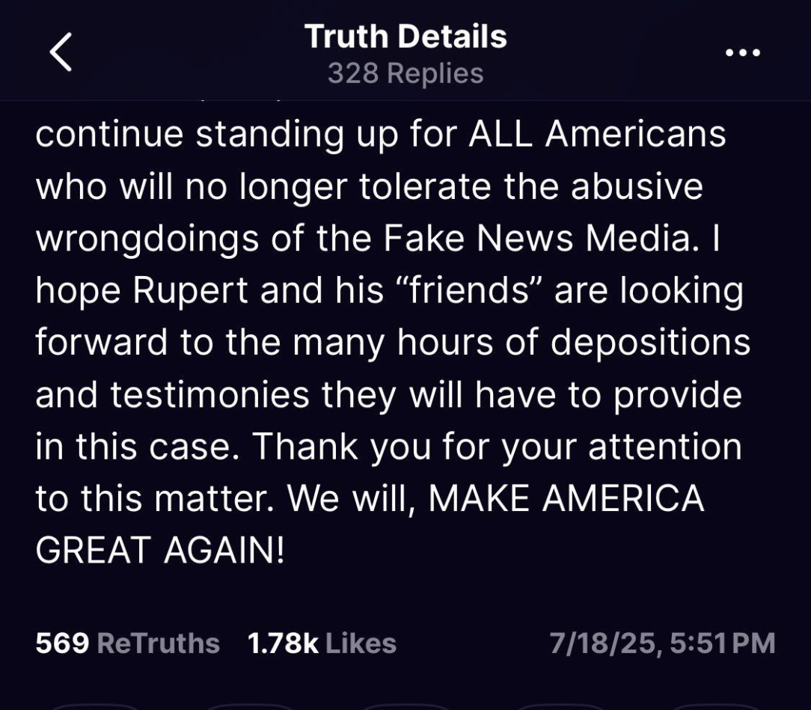The height and width of the screenshot is (710, 811).
Task: Tap the word "Rupert" in the post
Action: pyautogui.click(x=190, y=290)
